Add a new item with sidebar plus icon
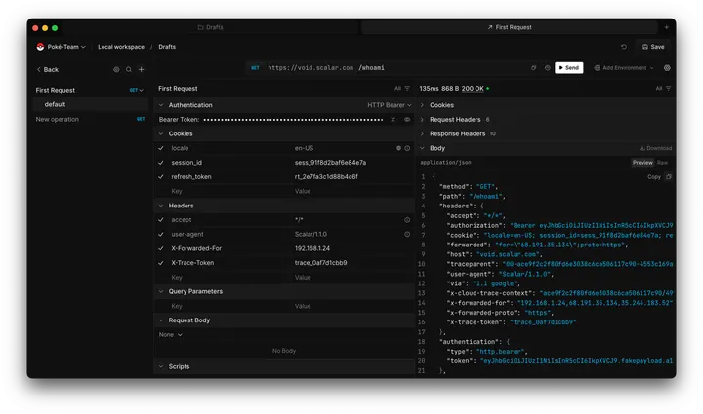Viewport: 703px width, 414px height. (x=141, y=69)
